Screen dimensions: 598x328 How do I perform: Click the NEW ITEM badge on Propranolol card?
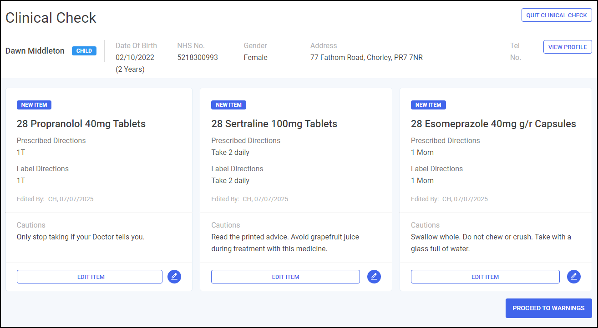pyautogui.click(x=34, y=105)
